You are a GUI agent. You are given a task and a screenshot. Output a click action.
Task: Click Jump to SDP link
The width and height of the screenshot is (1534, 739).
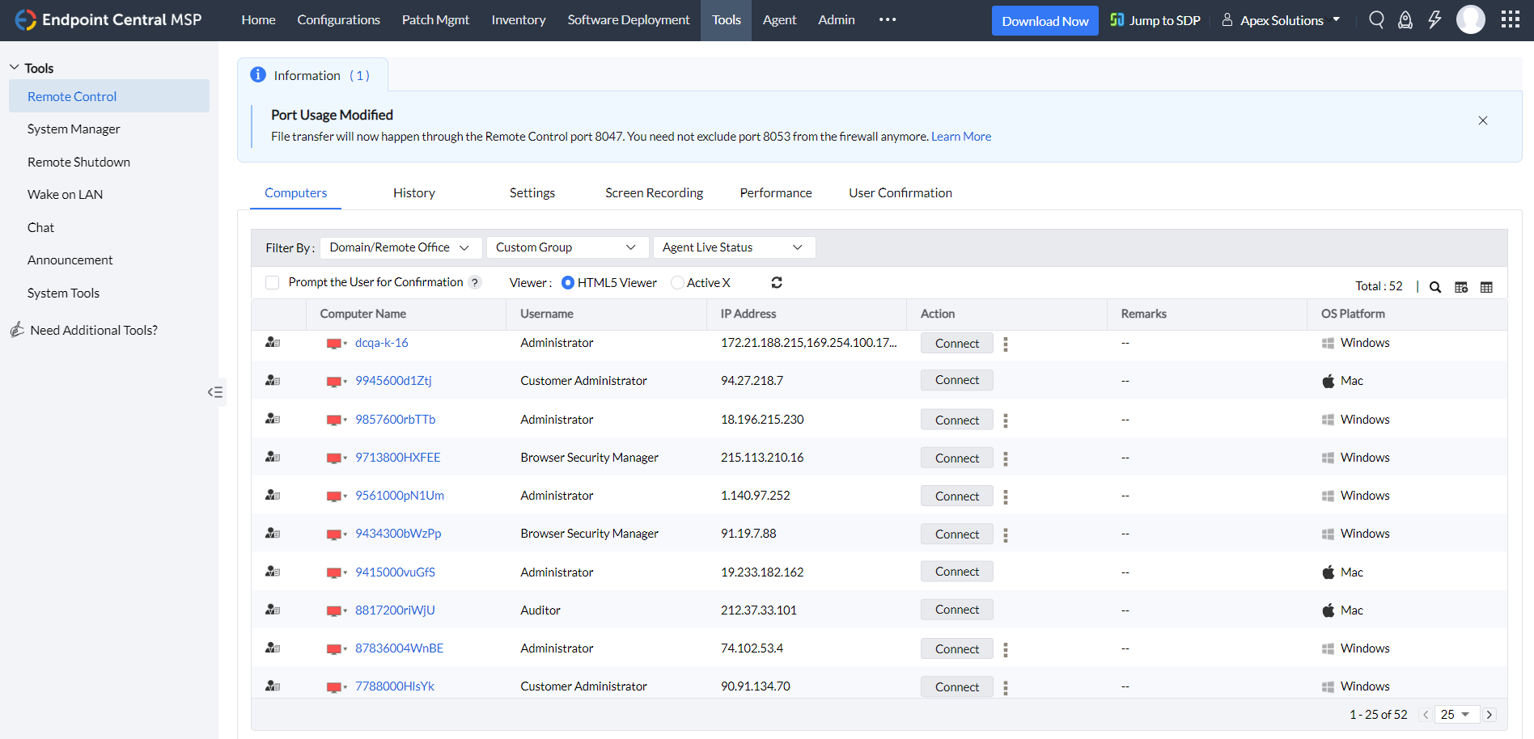point(1155,20)
